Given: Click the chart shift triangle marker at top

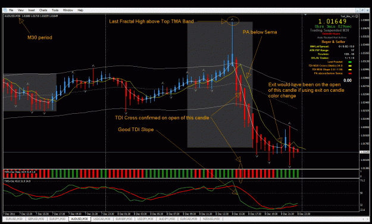Looking at the screenshot, I should [305, 15].
